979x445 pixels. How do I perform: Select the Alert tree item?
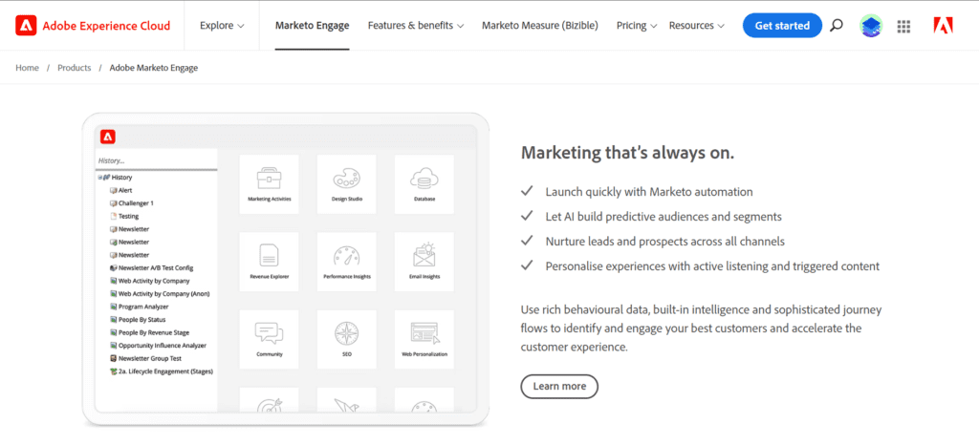point(120,190)
